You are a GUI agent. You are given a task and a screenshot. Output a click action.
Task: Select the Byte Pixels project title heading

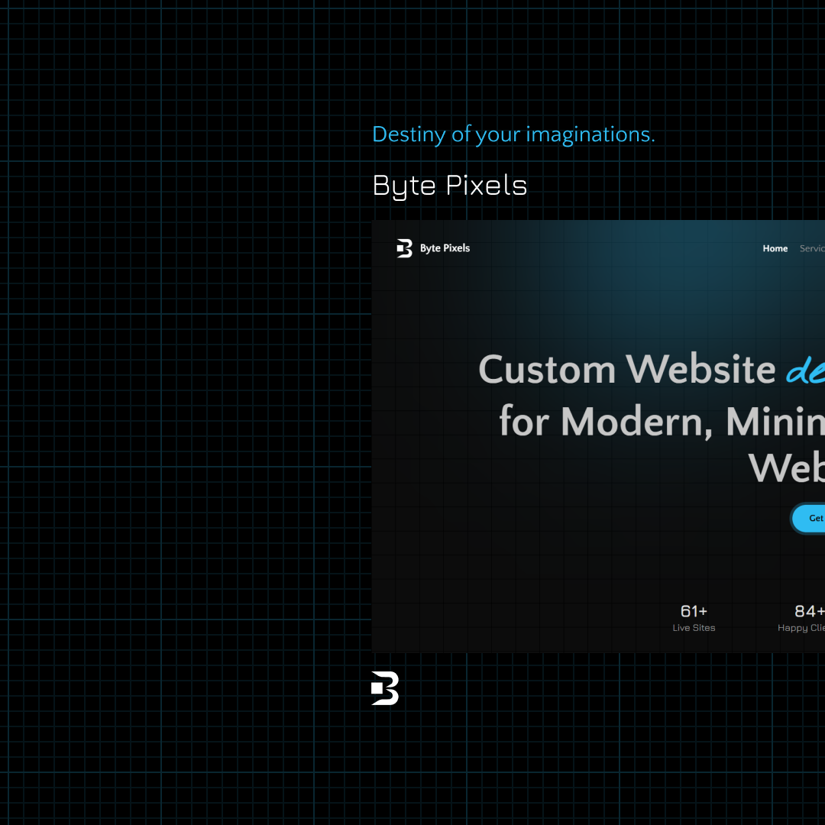point(450,186)
